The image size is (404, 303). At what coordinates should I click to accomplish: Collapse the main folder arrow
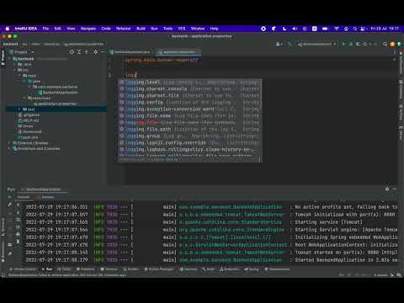click(x=19, y=76)
